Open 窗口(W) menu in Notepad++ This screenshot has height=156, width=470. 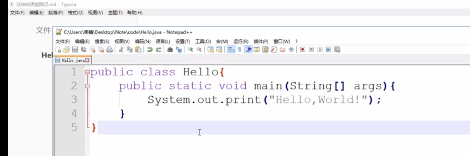(282, 41)
